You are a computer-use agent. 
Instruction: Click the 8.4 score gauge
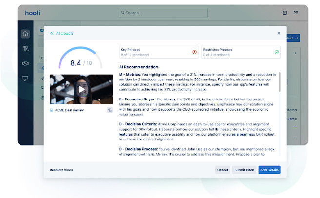point(80,58)
